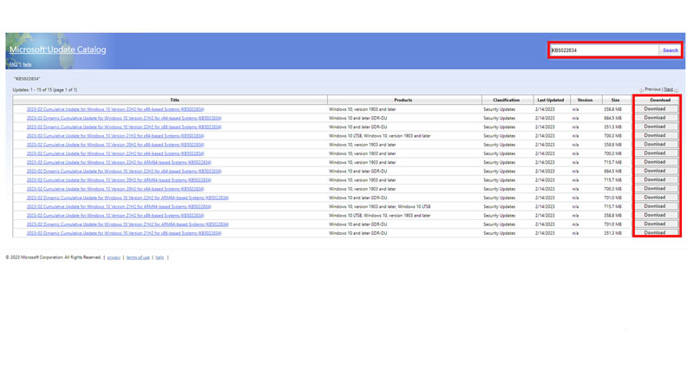Click Products cell of Cumulative 21H2 x64-based row
The height and width of the screenshot is (390, 694).
(x=379, y=136)
